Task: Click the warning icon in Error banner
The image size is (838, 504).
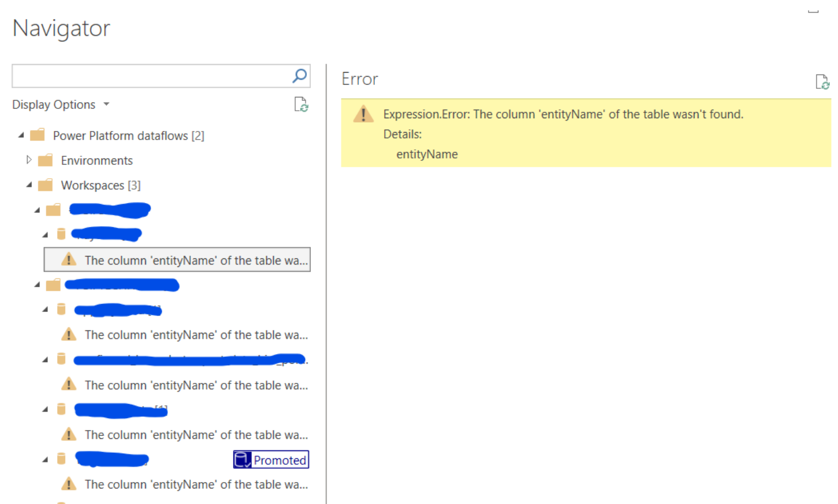Action: (x=363, y=114)
